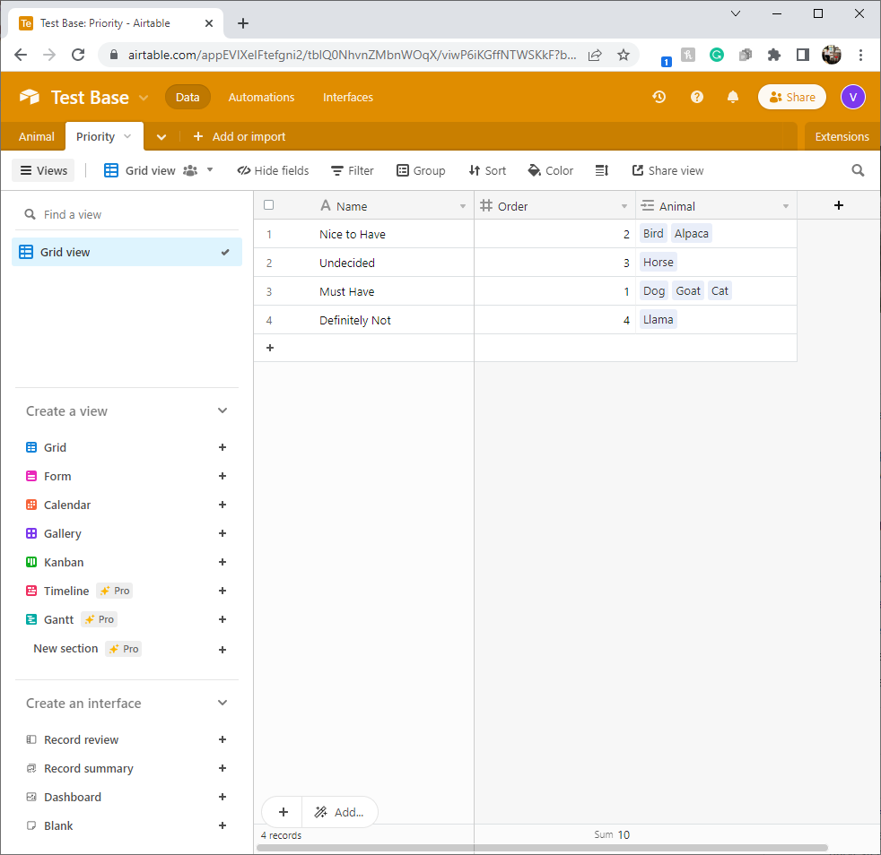
Task: Add a Dashboard interface with plus
Action: tap(222, 797)
